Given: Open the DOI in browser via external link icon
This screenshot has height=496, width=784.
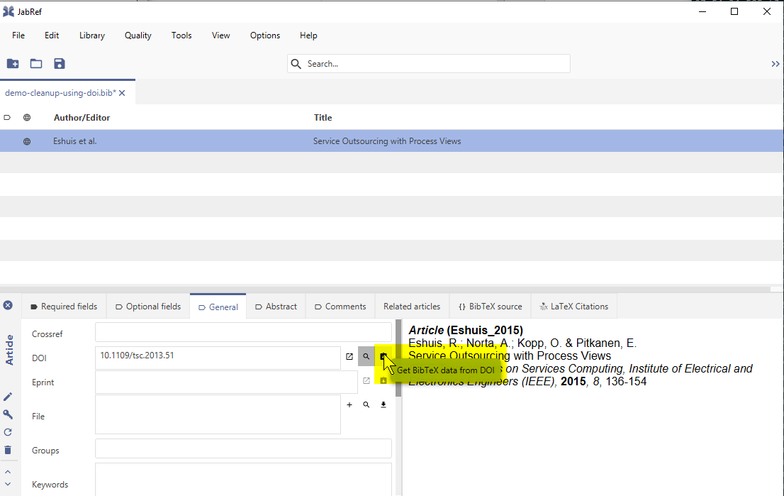Looking at the screenshot, I should pos(349,356).
